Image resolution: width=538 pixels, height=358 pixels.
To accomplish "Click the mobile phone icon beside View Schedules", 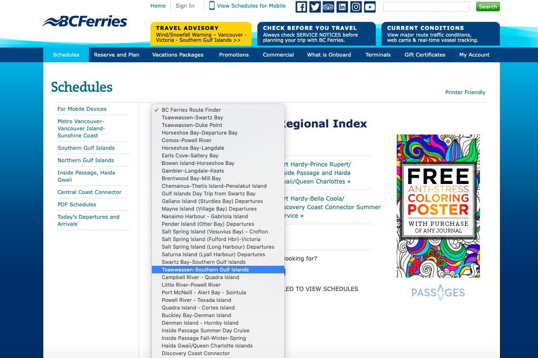I will click(212, 6).
